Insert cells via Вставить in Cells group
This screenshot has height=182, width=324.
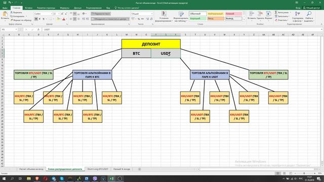tap(252, 16)
